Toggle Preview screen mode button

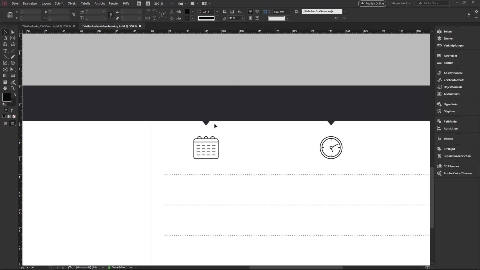(13, 123)
